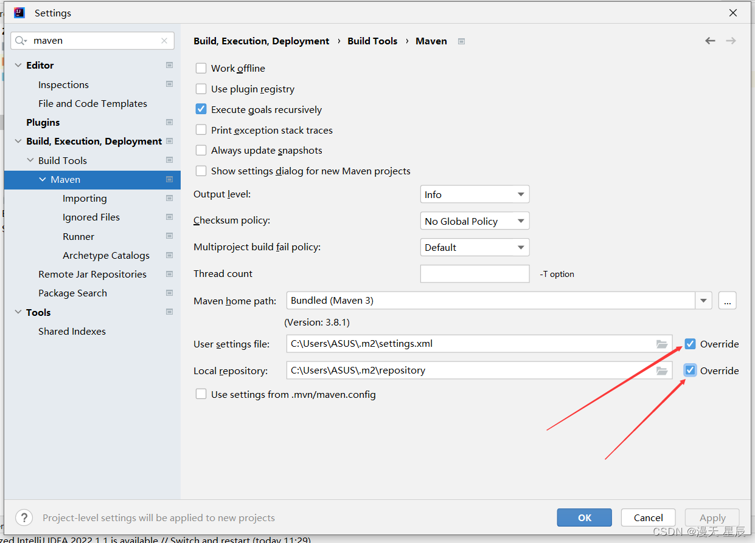
Task: Enable Work offline checkbox
Action: pyautogui.click(x=201, y=68)
